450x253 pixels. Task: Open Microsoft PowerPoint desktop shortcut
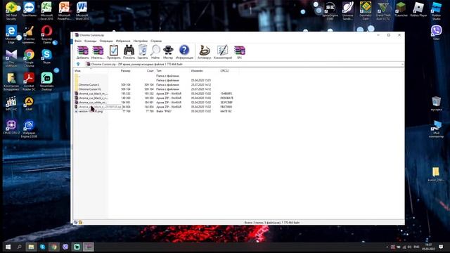(x=64, y=11)
